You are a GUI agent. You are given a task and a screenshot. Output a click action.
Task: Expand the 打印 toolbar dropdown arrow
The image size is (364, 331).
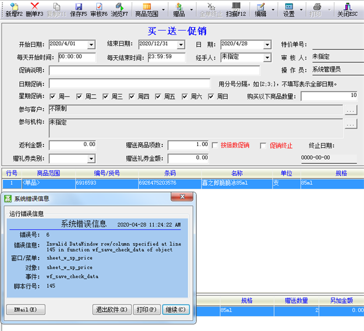329,10
